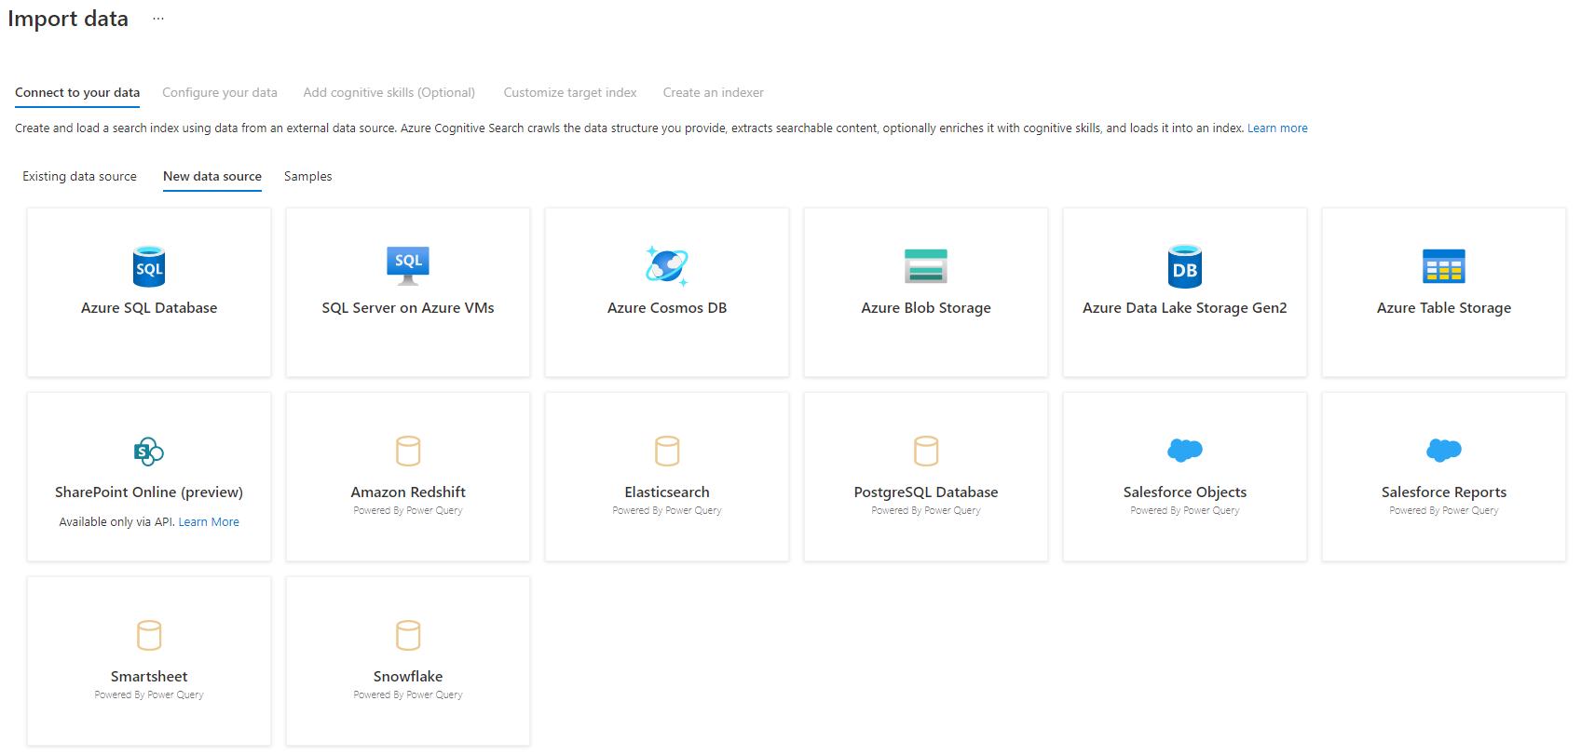Pick the Azure Blob Storage icon
Image resolution: width=1581 pixels, height=755 pixels.
(x=926, y=266)
